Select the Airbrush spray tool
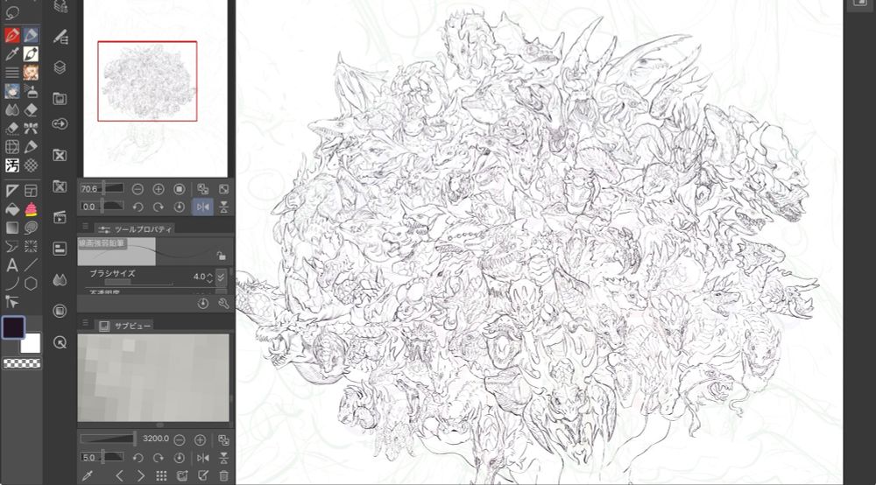876x485 pixels. (x=31, y=91)
